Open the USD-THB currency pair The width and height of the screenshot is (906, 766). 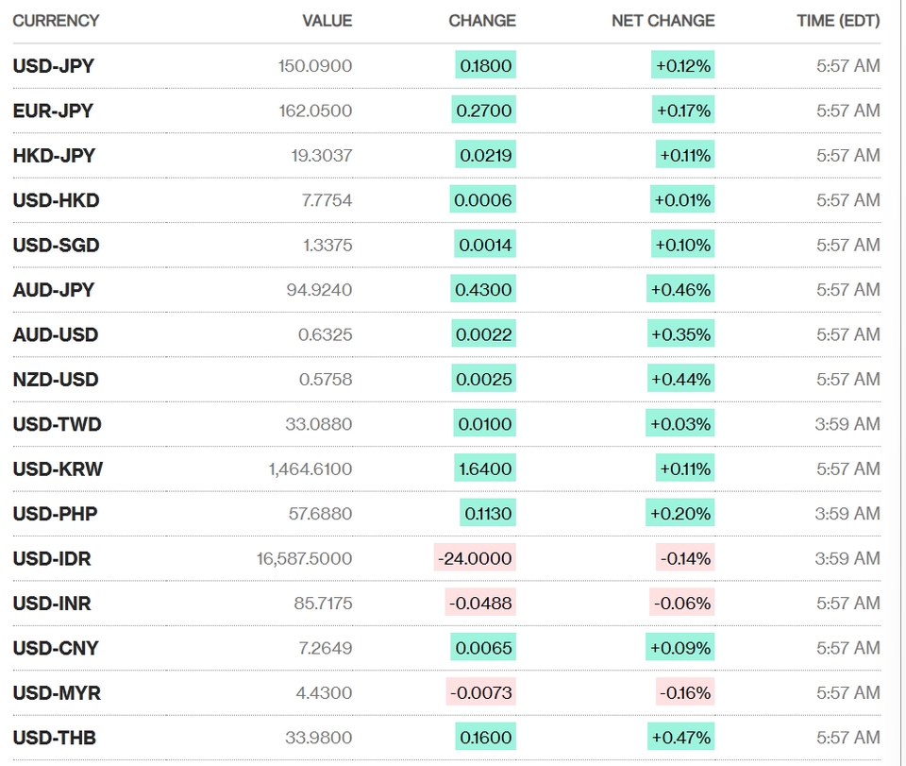pyautogui.click(x=55, y=738)
